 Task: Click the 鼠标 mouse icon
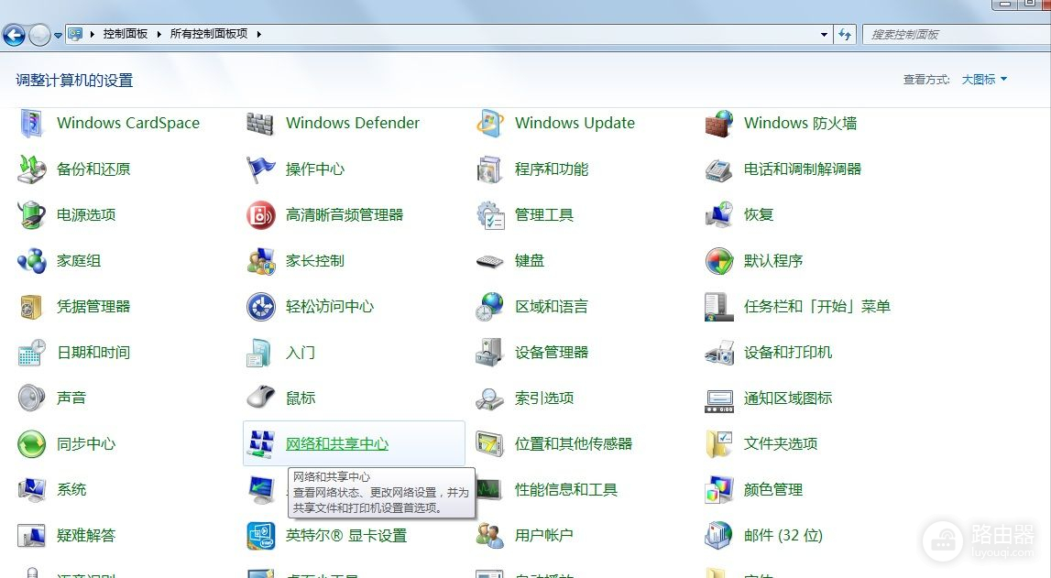point(261,398)
